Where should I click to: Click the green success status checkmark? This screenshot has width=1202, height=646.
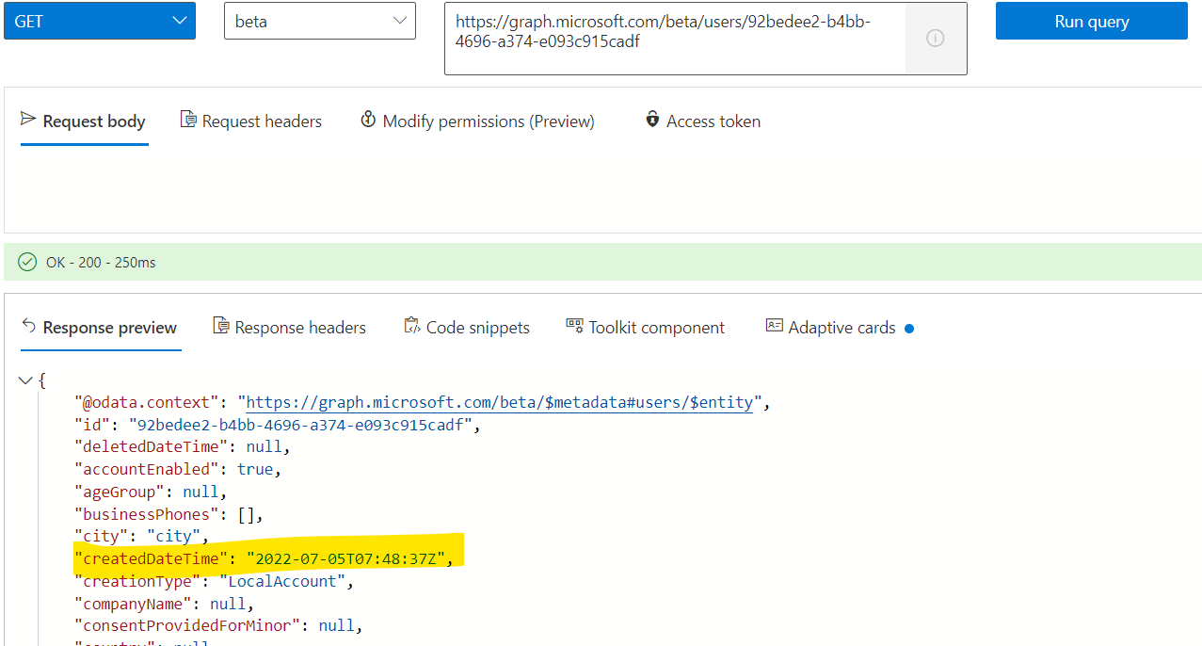(x=27, y=262)
